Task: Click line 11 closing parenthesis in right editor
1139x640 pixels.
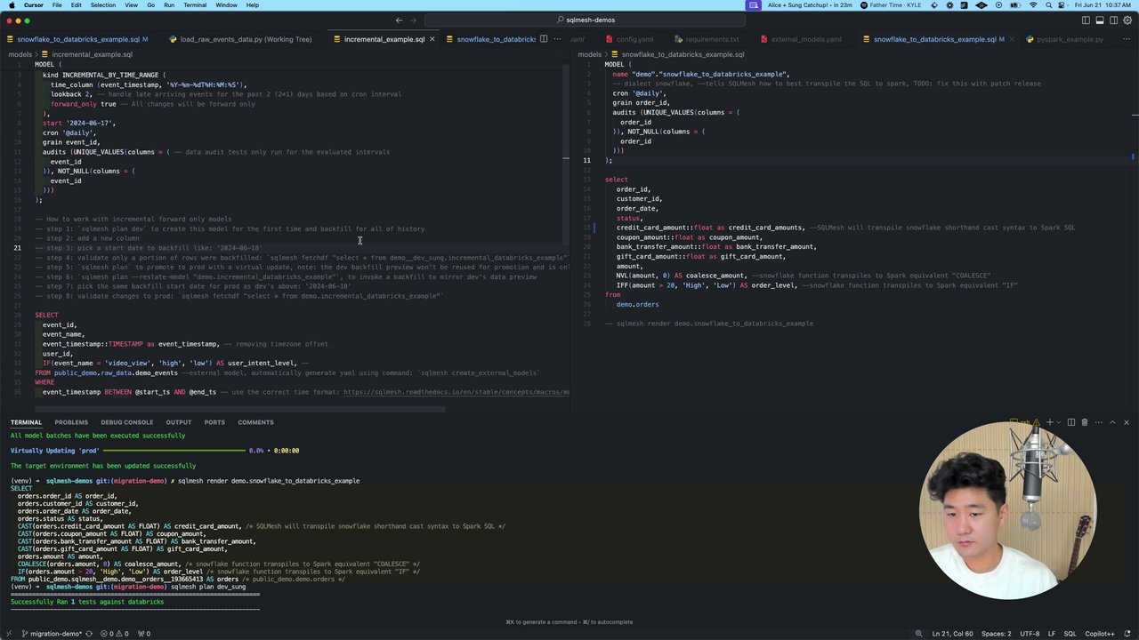Action: click(x=609, y=161)
